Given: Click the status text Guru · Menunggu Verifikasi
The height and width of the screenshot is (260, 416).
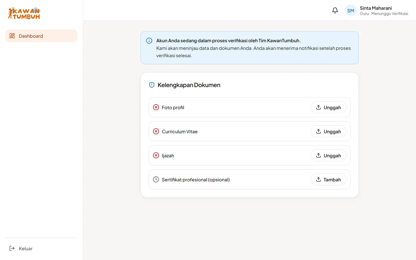Looking at the screenshot, I should pyautogui.click(x=384, y=14).
